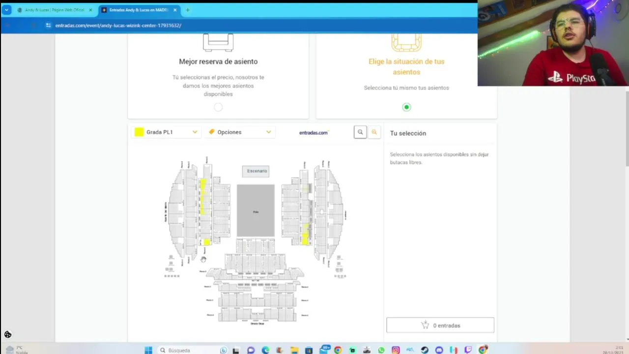629x354 pixels.
Task: Open File Explorer from the taskbar
Action: point(294,350)
